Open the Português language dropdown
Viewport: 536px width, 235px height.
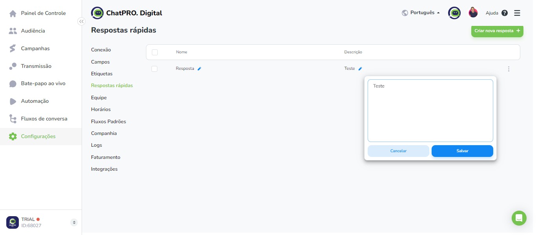point(421,13)
